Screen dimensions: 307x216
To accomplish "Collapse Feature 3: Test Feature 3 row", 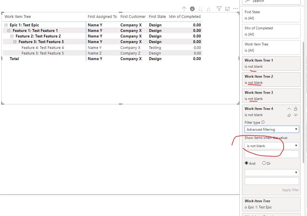I will pyautogui.click(x=15, y=42).
